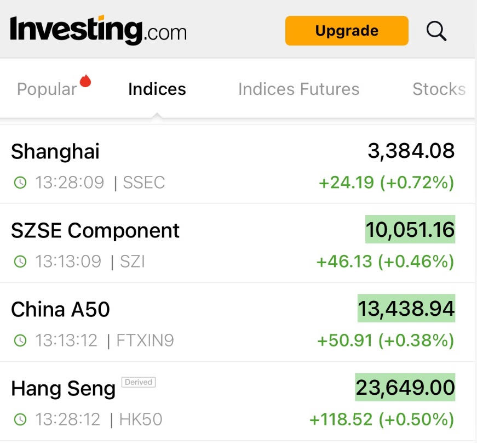The image size is (477, 443).
Task: Open the Indices Futures tab
Action: click(x=298, y=89)
